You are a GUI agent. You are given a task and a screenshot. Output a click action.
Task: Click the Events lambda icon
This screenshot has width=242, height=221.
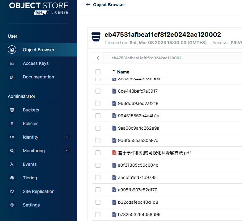pyautogui.click(x=12, y=164)
